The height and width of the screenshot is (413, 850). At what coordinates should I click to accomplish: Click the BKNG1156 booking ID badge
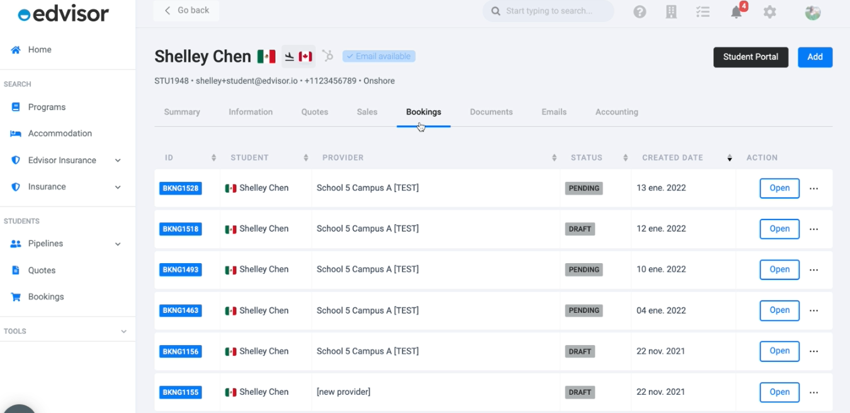click(181, 351)
